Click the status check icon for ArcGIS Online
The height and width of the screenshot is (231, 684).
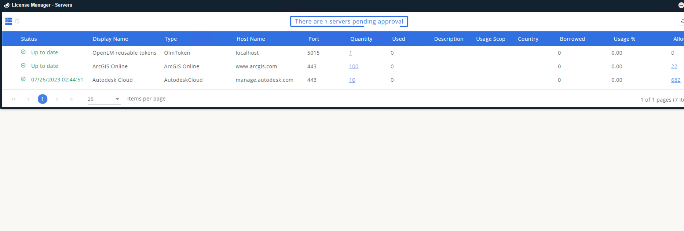pos(23,66)
